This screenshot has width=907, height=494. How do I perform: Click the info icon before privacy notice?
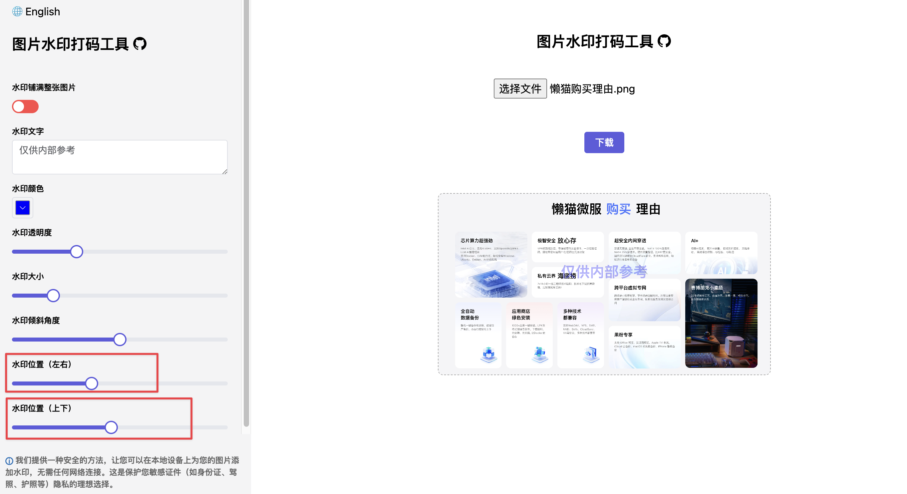(x=9, y=461)
